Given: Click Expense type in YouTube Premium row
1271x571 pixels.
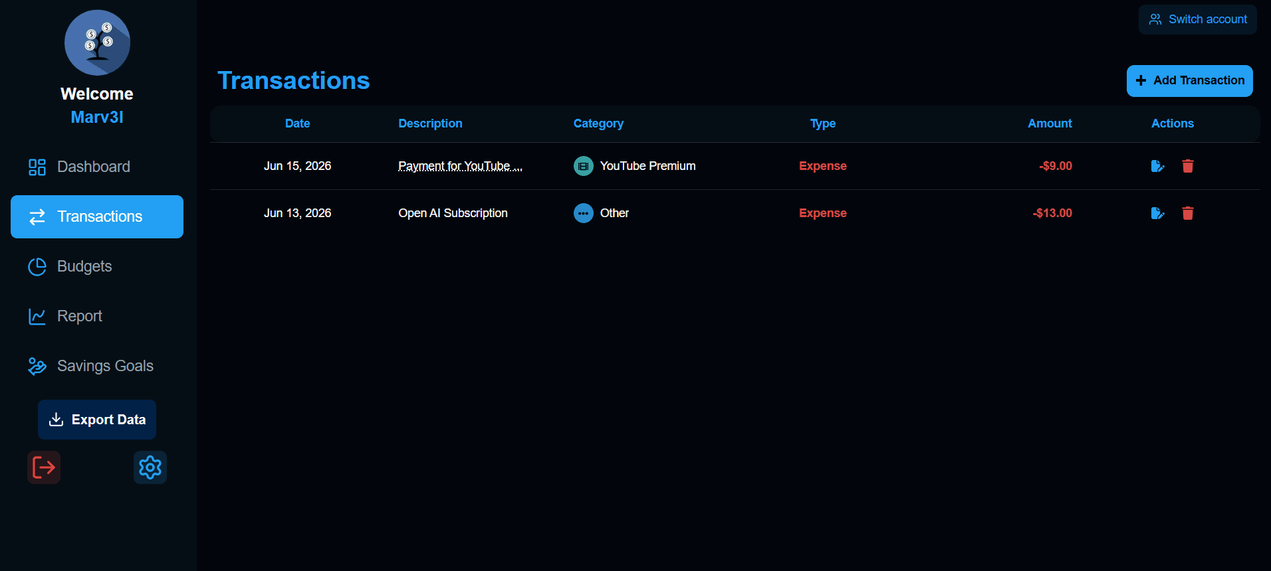Looking at the screenshot, I should click(823, 166).
